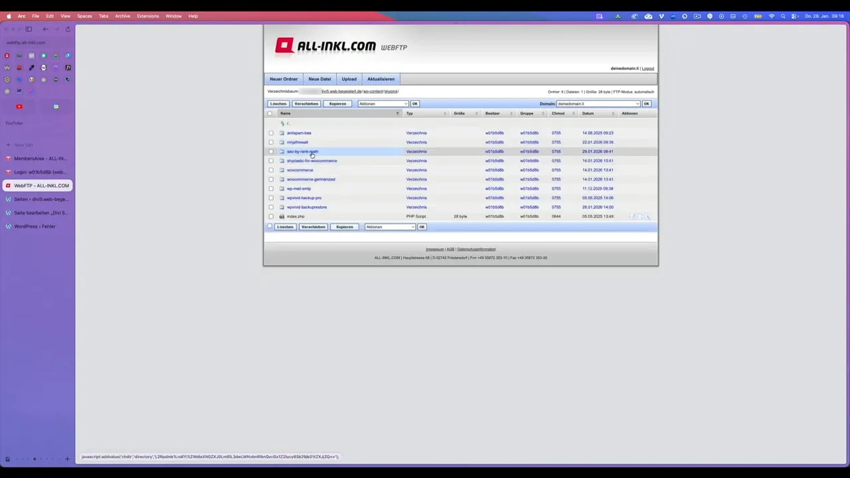Open YouTube from the Arc sidebar icon
This screenshot has width=850, height=478.
[19, 106]
